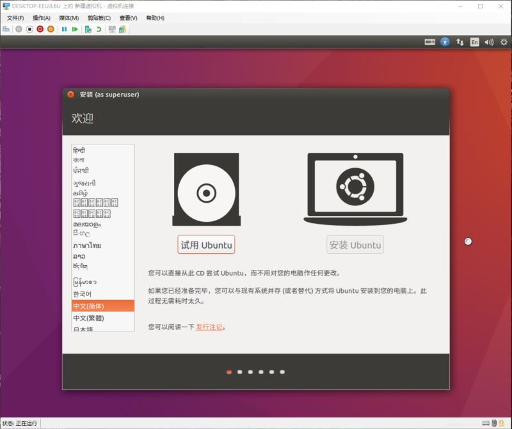512x429 pixels.
Task: Open the accessibility menu icon
Action: pyautogui.click(x=445, y=41)
